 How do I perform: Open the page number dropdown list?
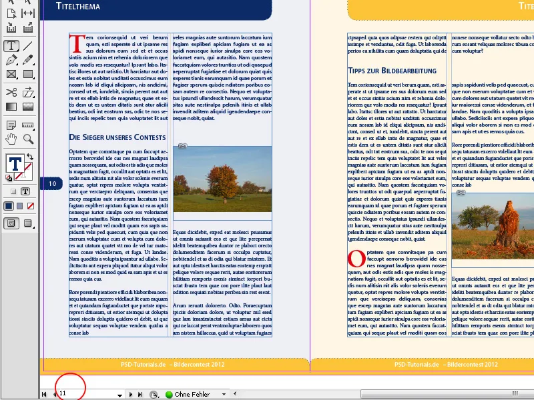(119, 395)
